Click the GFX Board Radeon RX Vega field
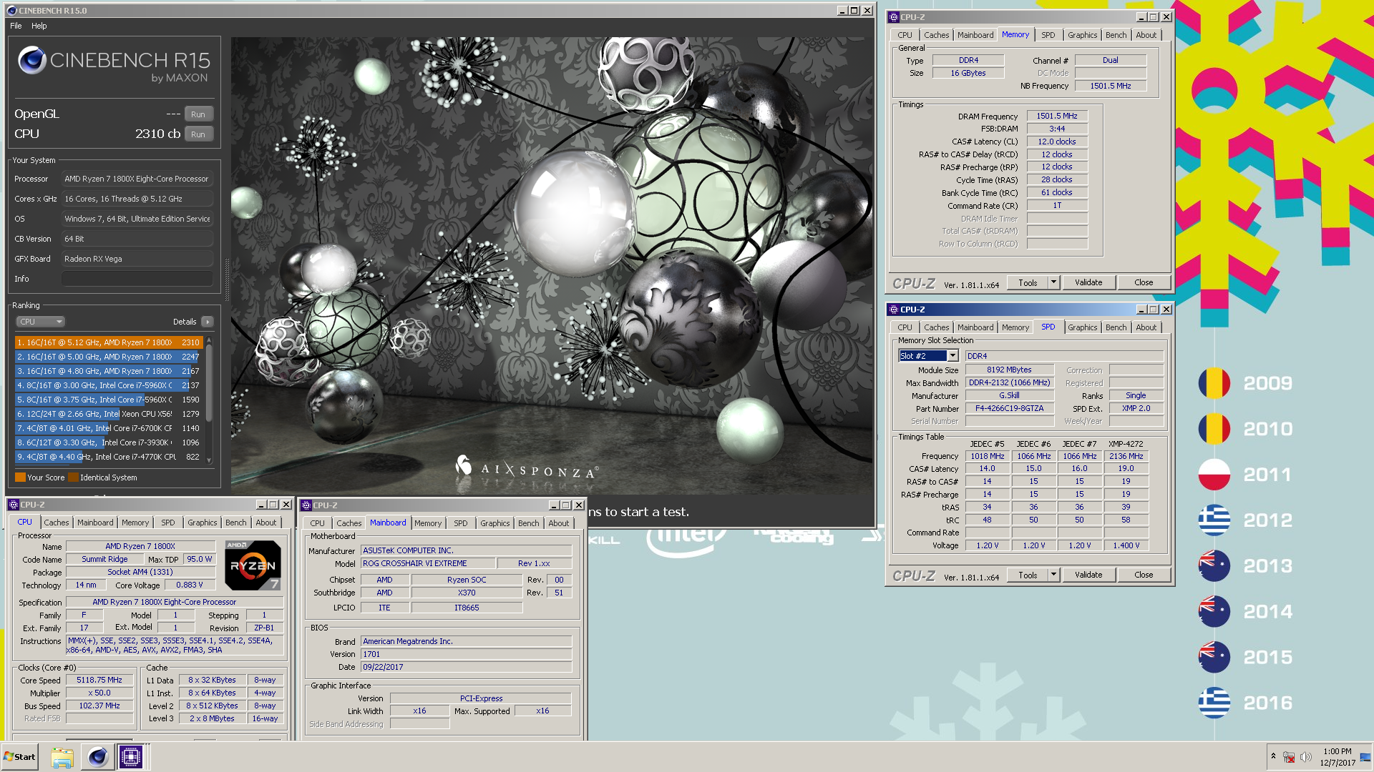 (x=137, y=259)
